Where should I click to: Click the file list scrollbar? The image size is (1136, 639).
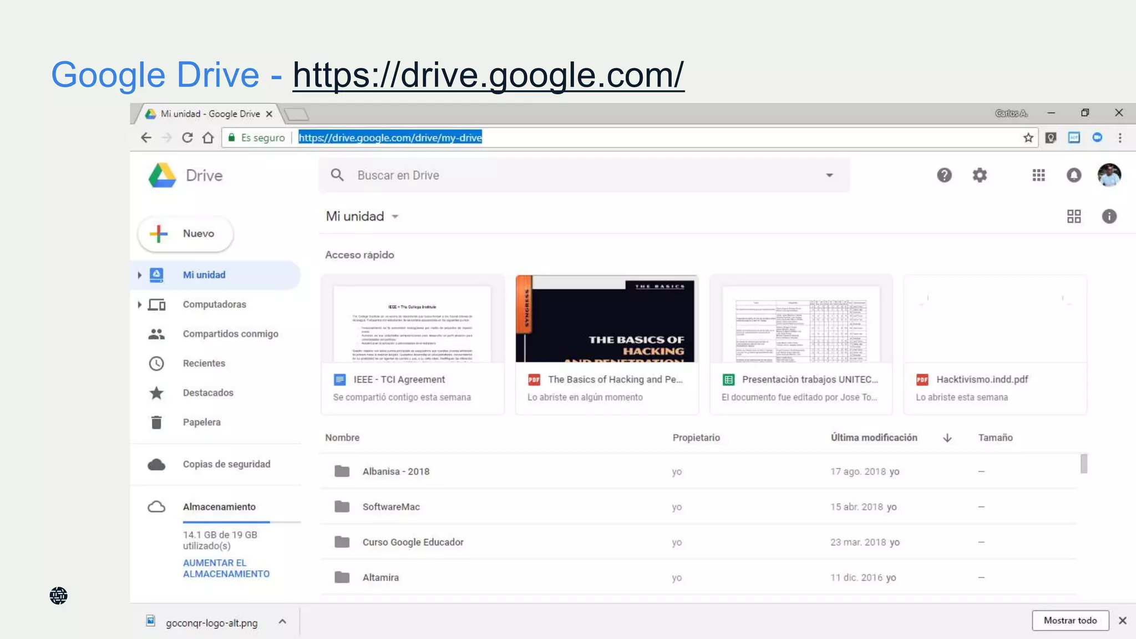point(1084,464)
